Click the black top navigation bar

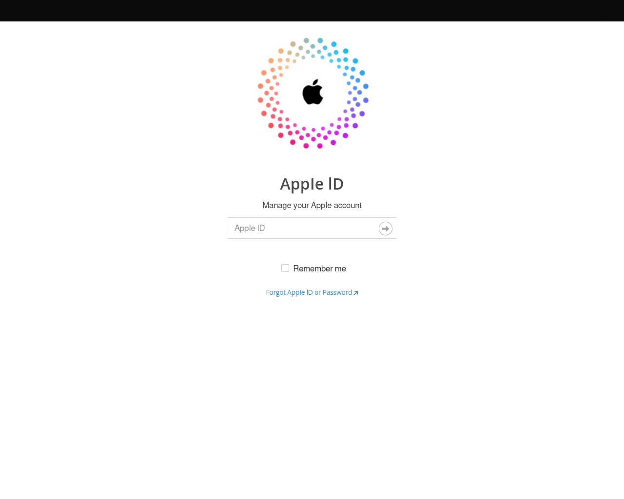312,11
